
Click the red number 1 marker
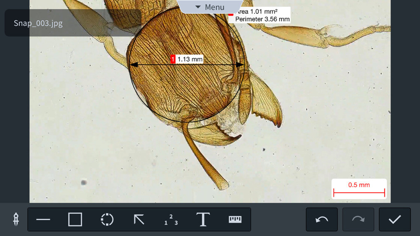(173, 60)
